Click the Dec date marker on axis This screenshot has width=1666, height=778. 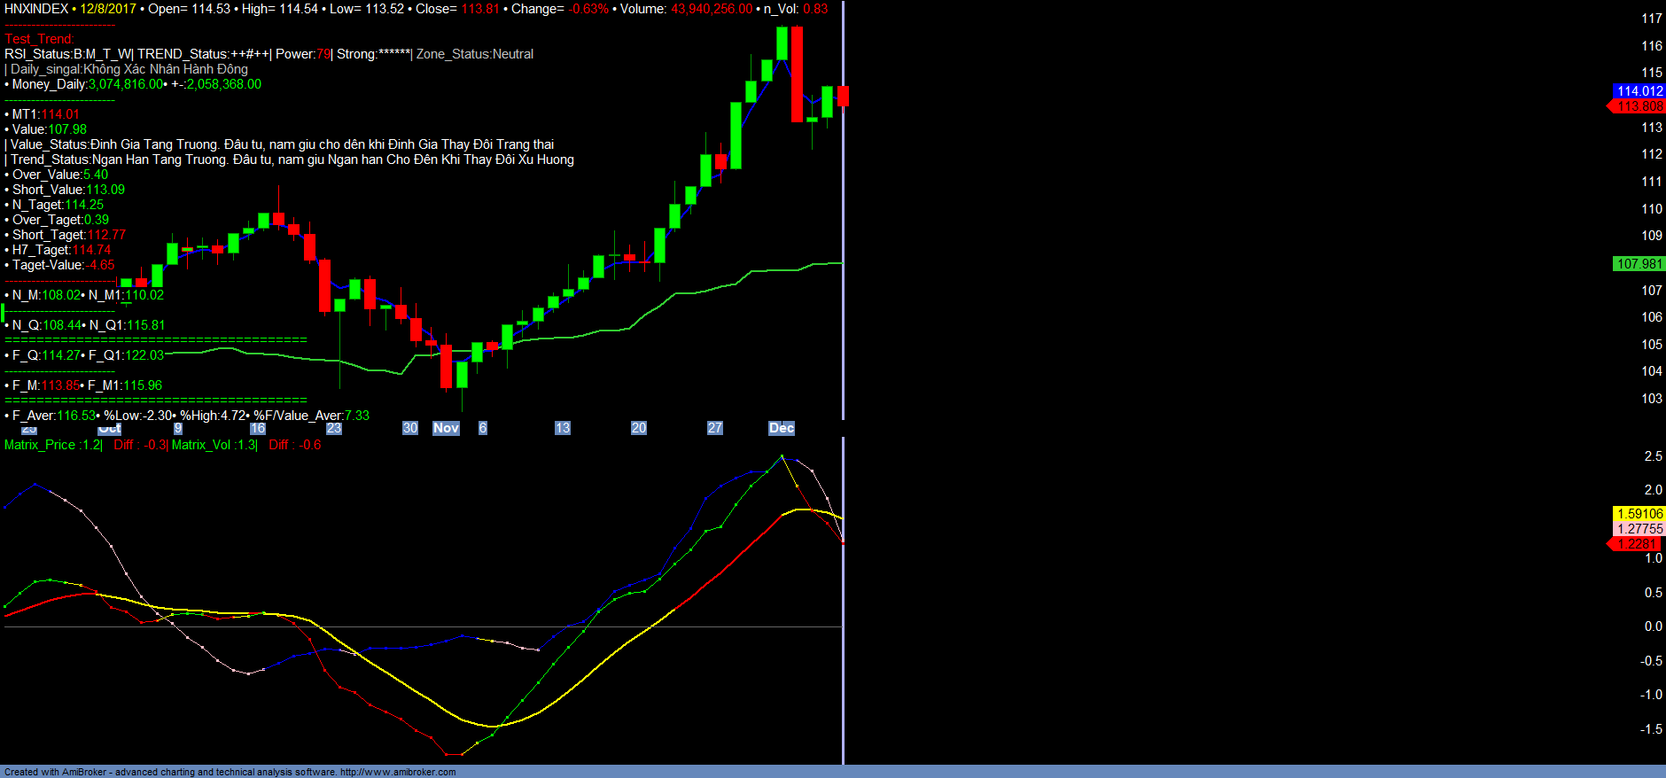click(781, 428)
